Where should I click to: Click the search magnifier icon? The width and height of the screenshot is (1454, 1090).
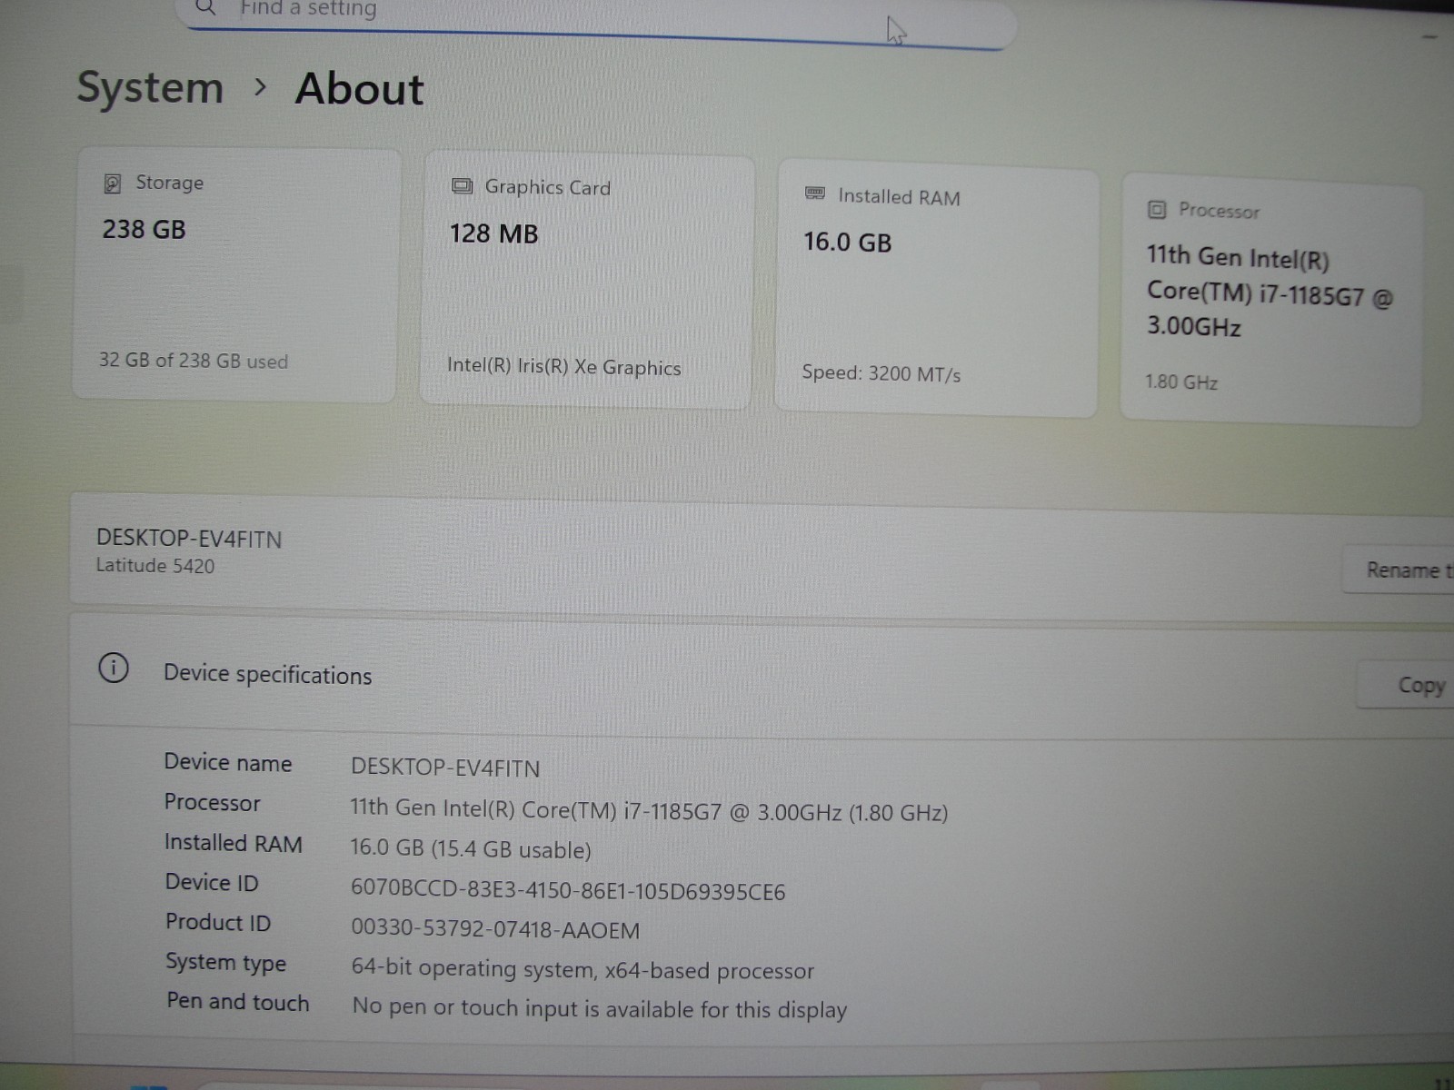[206, 7]
